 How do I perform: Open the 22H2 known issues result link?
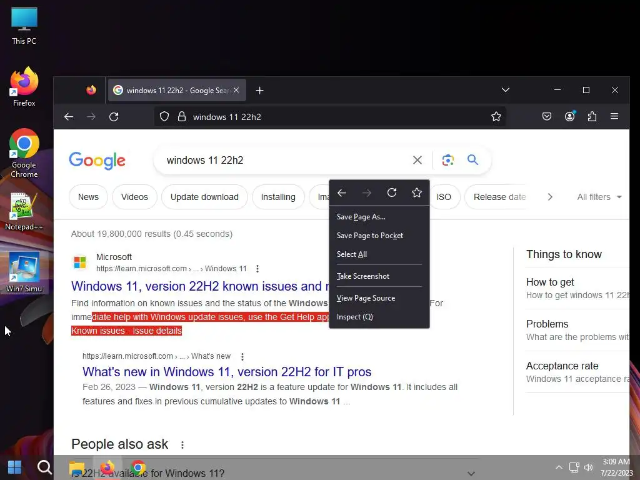coord(200,286)
